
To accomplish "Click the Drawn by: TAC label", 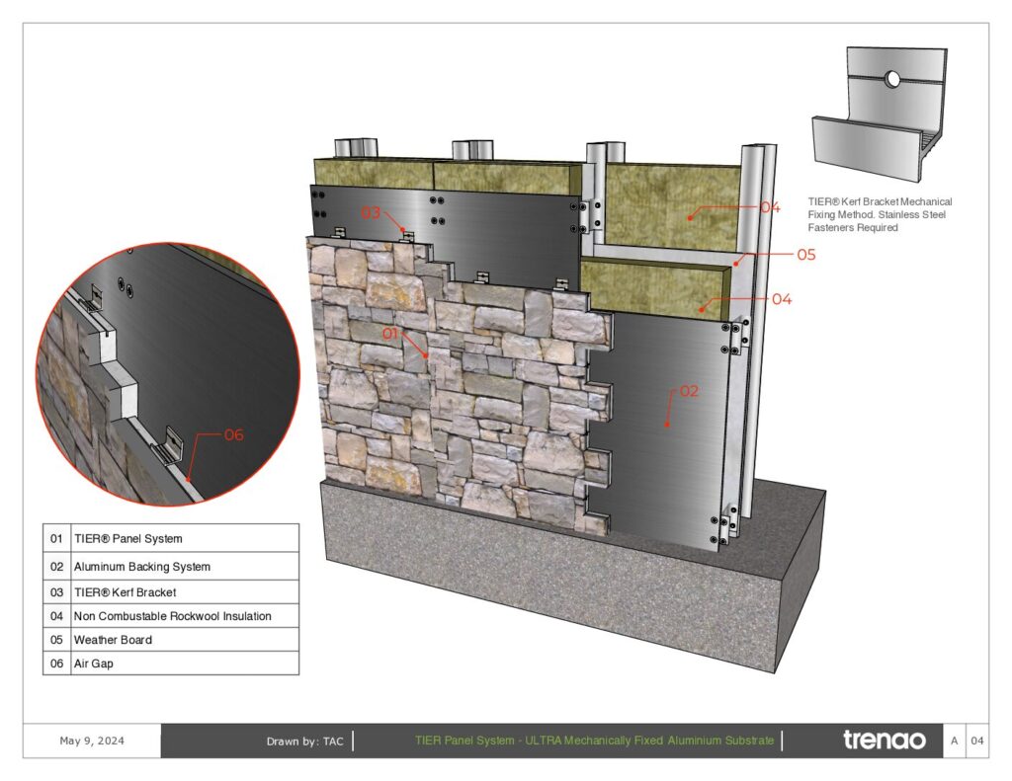I will coord(304,742).
